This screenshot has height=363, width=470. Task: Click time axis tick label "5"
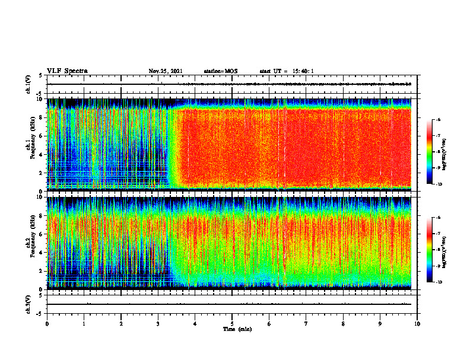pyautogui.click(x=232, y=324)
